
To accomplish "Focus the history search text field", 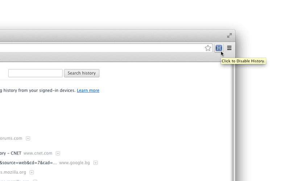I will coord(35,73).
